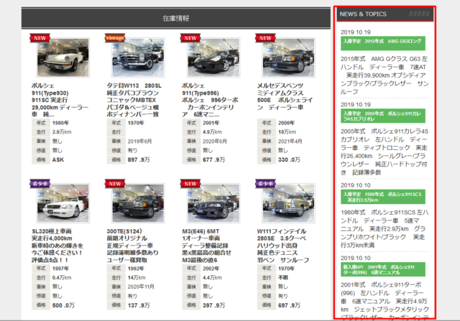Click price 697.9万 of W111 280SE

click(289, 305)
